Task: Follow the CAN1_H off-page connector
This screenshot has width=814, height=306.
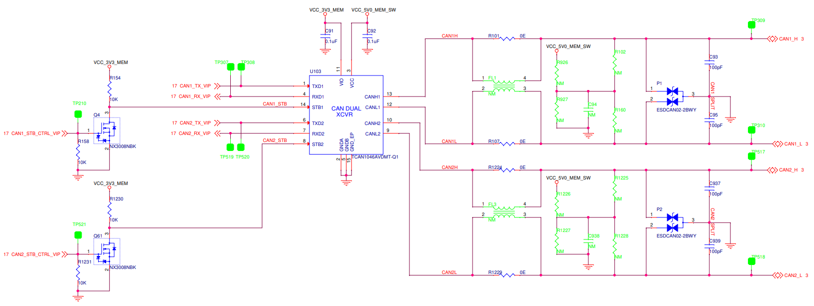Action: pyautogui.click(x=772, y=39)
